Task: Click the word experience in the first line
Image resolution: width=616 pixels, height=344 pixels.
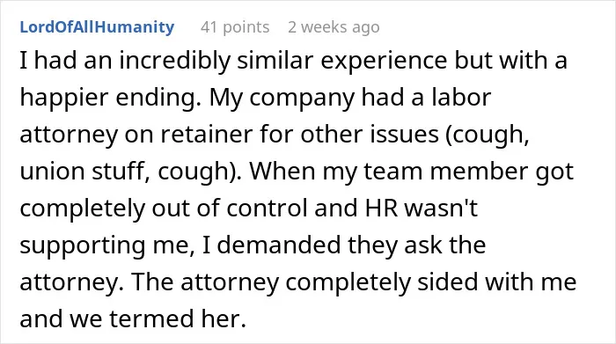Action: point(384,62)
